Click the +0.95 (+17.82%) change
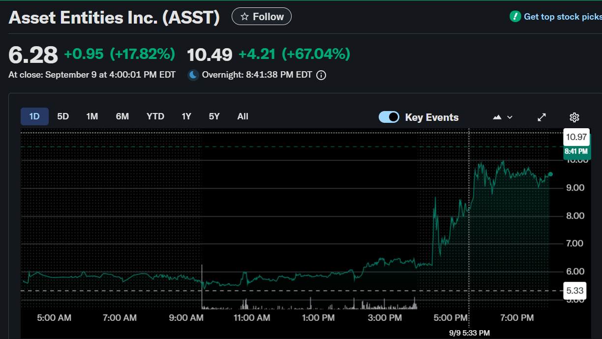 120,54
